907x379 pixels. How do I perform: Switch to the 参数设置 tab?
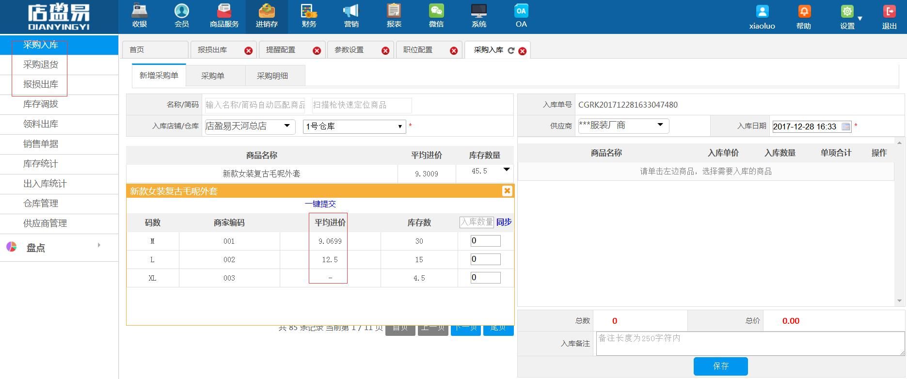(x=349, y=50)
